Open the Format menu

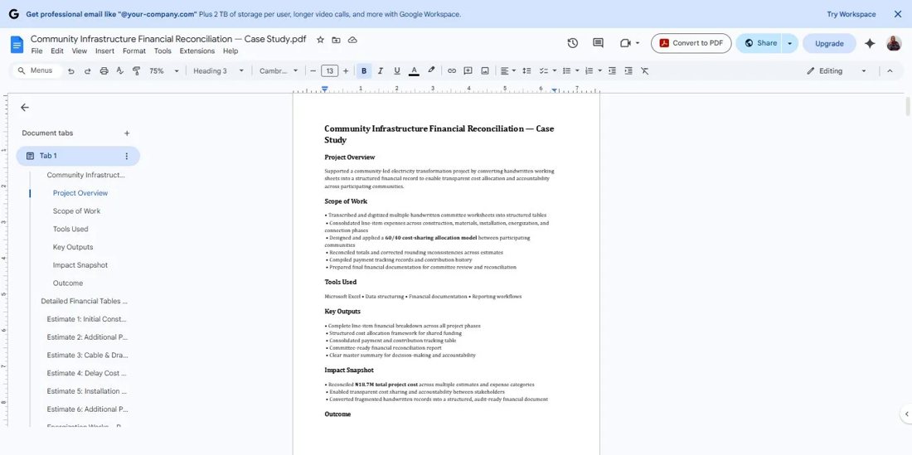(134, 51)
